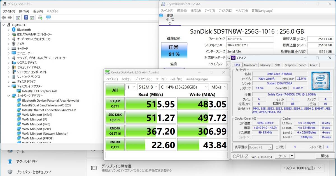The image size is (336, 176).
Task: Click the show/hide console tree toolbar icon
Action: tap(18, 18)
